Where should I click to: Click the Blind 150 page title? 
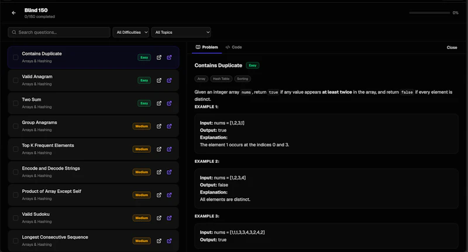[x=36, y=10]
